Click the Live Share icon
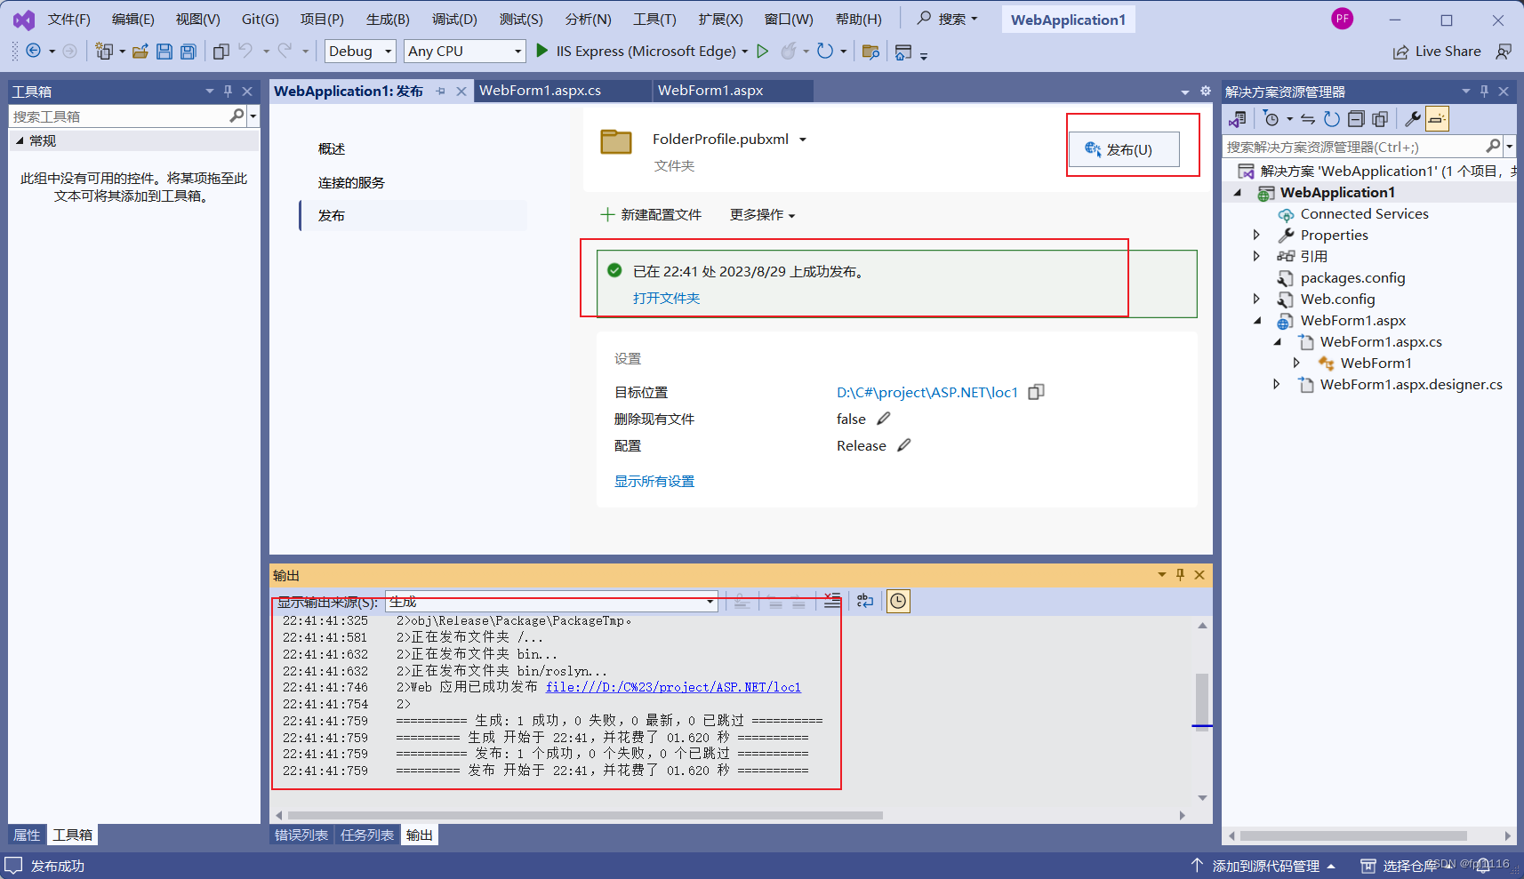 tap(1400, 52)
